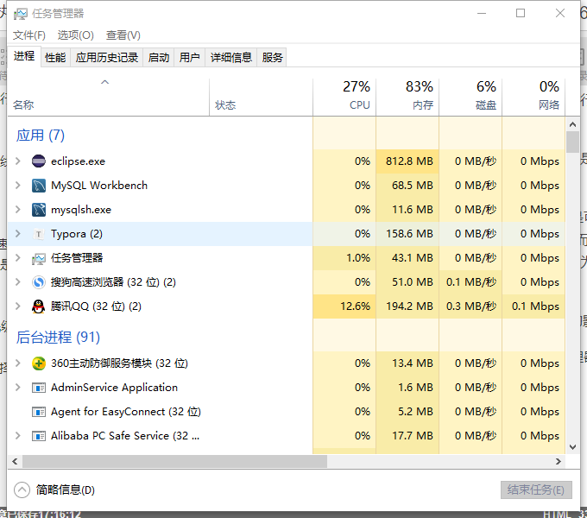Click the 0.3 MB/秒 disk cell
The width and height of the screenshot is (587, 518).
(471, 306)
